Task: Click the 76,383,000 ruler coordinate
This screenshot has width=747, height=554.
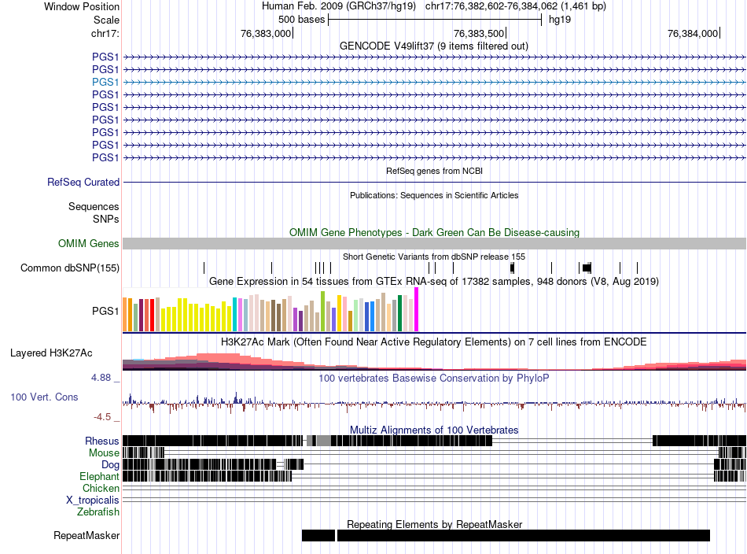Action: pyautogui.click(x=265, y=33)
